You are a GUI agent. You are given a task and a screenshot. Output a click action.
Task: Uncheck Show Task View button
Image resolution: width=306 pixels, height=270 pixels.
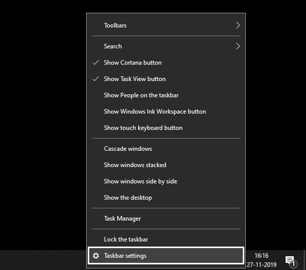[x=166, y=79]
